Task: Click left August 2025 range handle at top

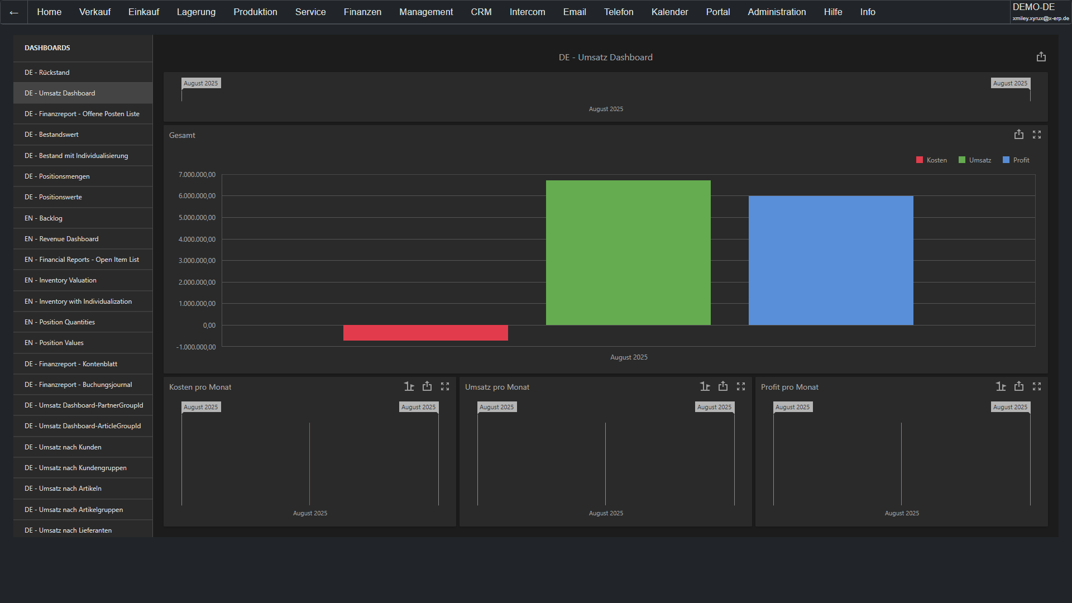Action: (x=201, y=83)
